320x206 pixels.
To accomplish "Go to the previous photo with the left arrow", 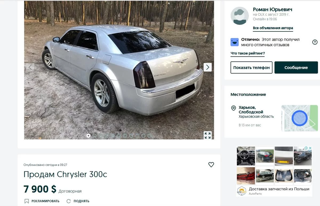I will (30, 67).
